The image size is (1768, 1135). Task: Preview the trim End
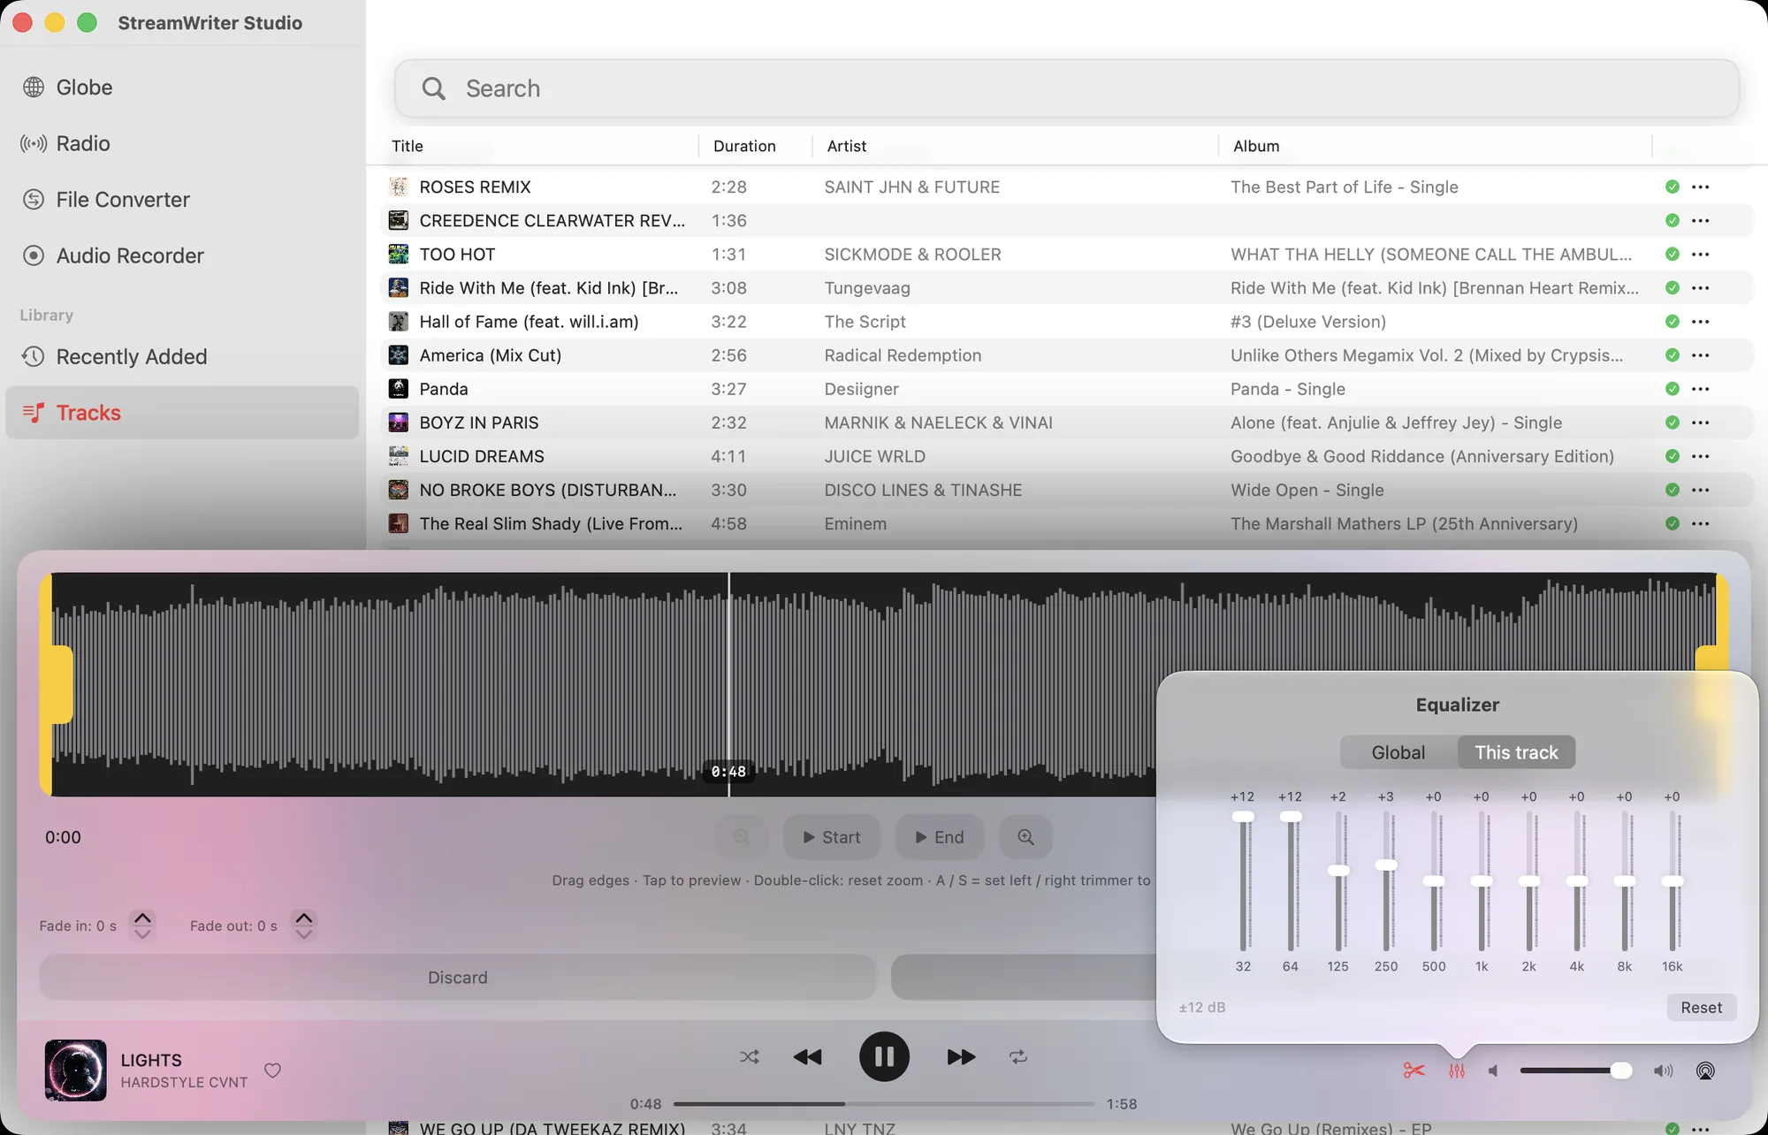tap(939, 837)
